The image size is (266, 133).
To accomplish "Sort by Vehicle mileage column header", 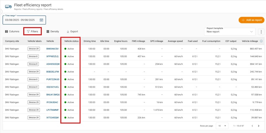I will (250, 41).
